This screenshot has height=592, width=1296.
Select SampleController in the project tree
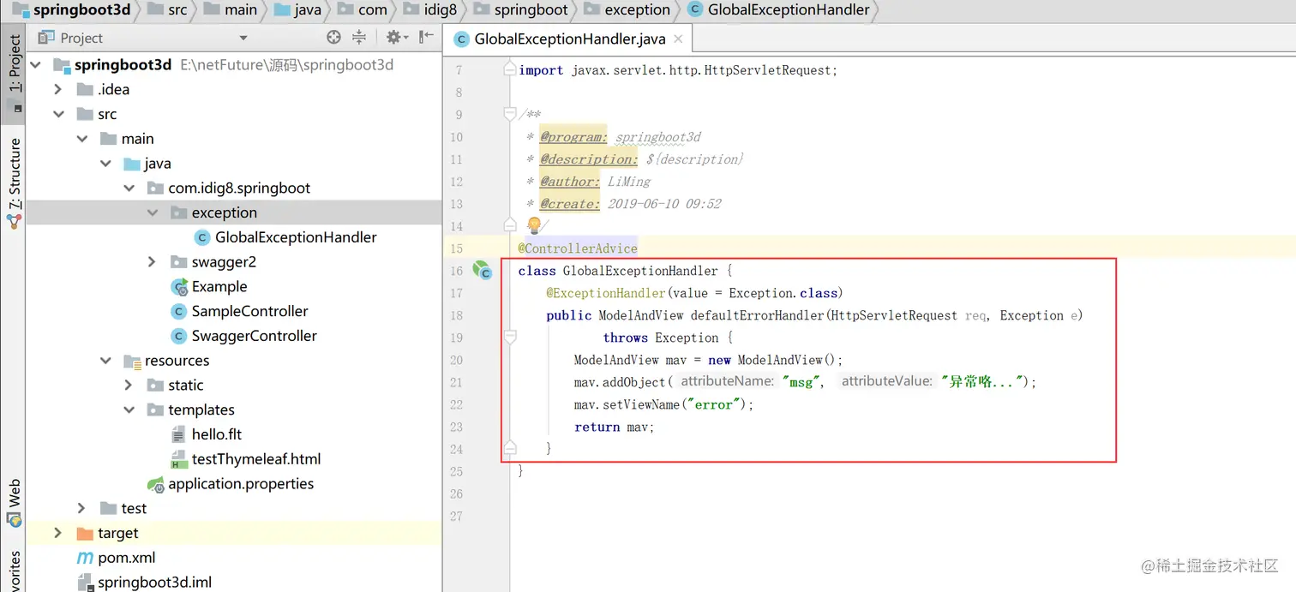click(x=249, y=311)
